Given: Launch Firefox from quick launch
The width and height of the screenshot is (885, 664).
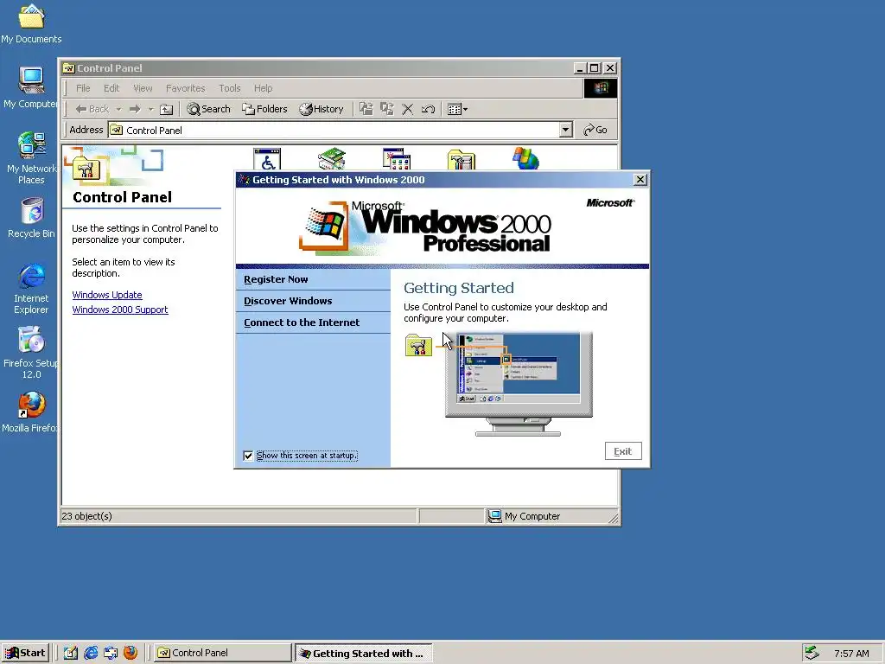Looking at the screenshot, I should [x=131, y=653].
